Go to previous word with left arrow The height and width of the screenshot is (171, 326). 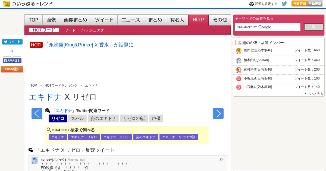[x=37, y=113]
